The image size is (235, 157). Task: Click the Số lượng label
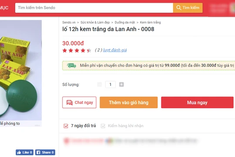coord(71,85)
